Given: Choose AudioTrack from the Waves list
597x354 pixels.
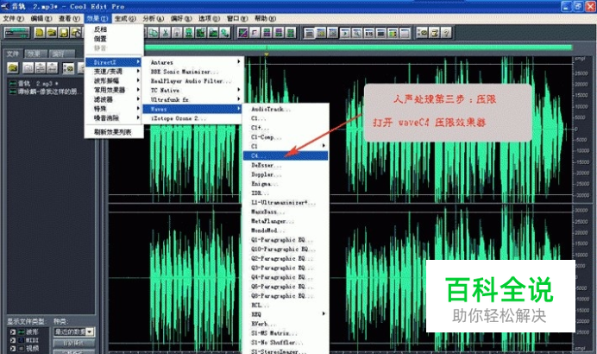Looking at the screenshot, I should 286,109.
